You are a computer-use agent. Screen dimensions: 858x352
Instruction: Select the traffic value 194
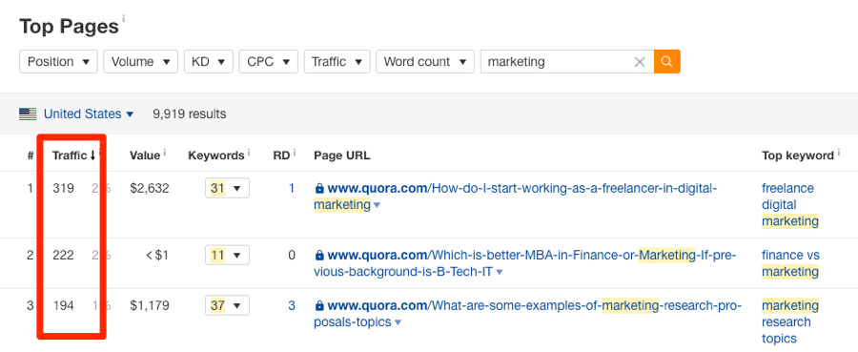tap(64, 305)
